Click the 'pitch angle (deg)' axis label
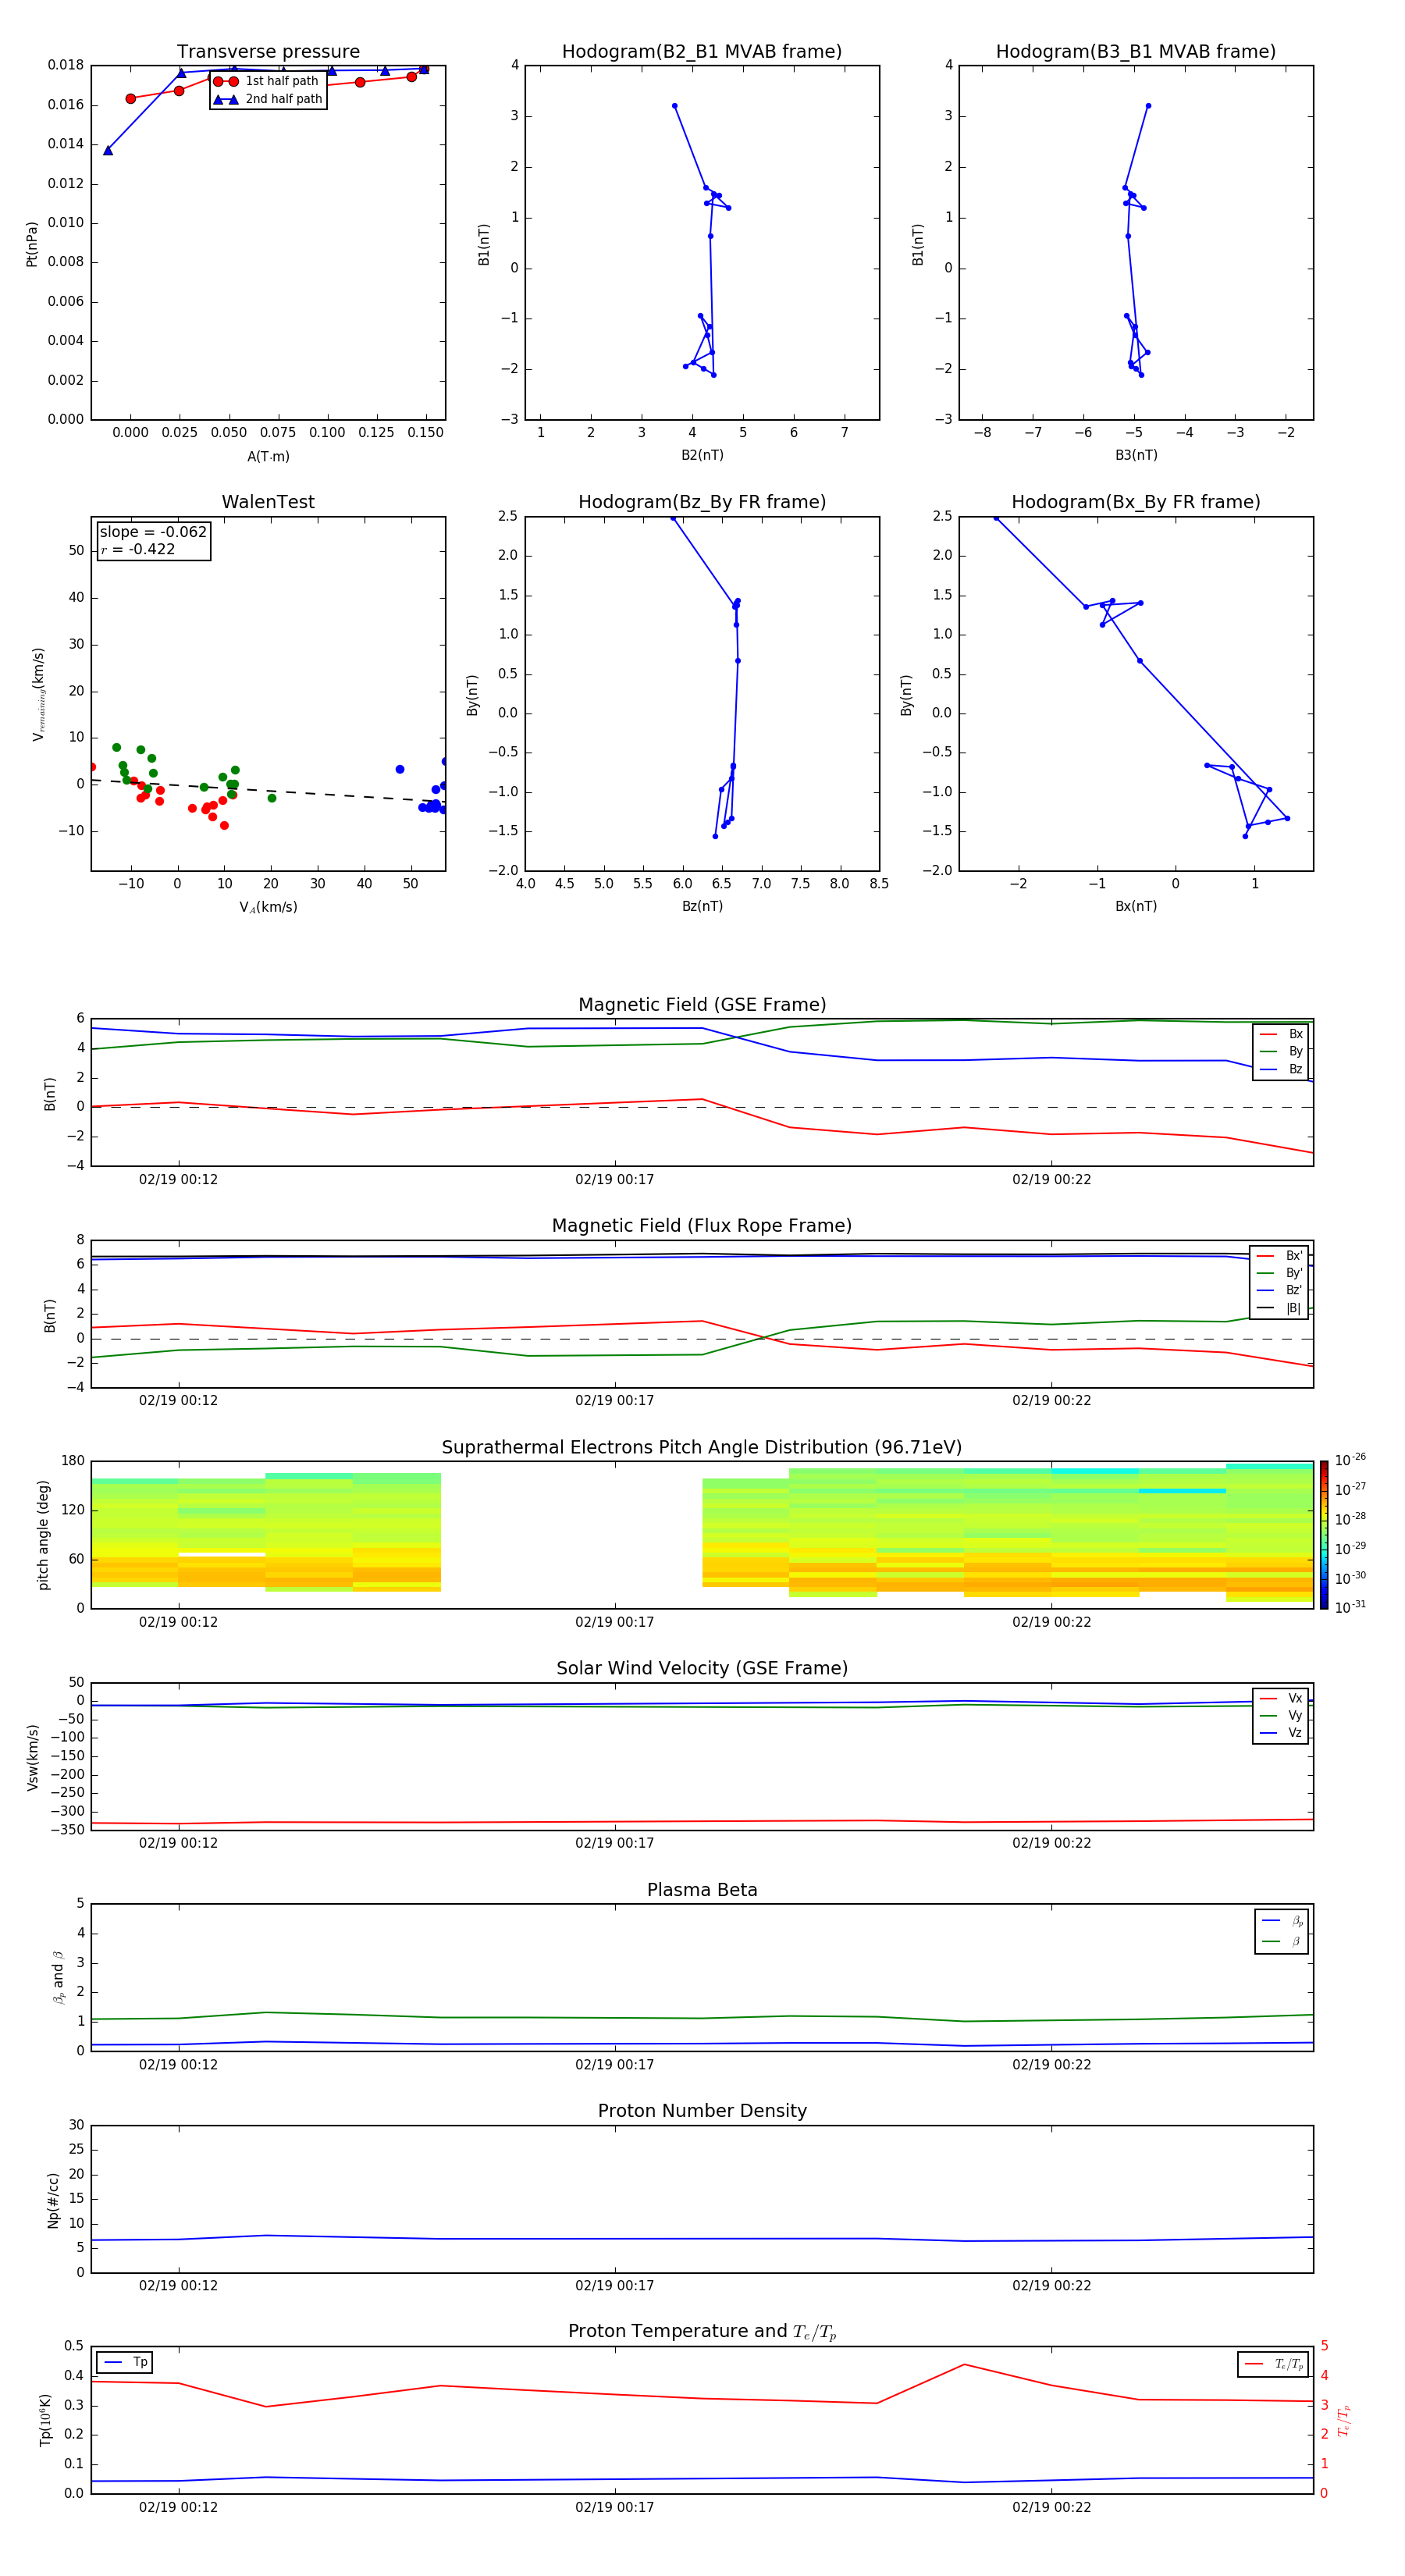 click(x=43, y=1535)
